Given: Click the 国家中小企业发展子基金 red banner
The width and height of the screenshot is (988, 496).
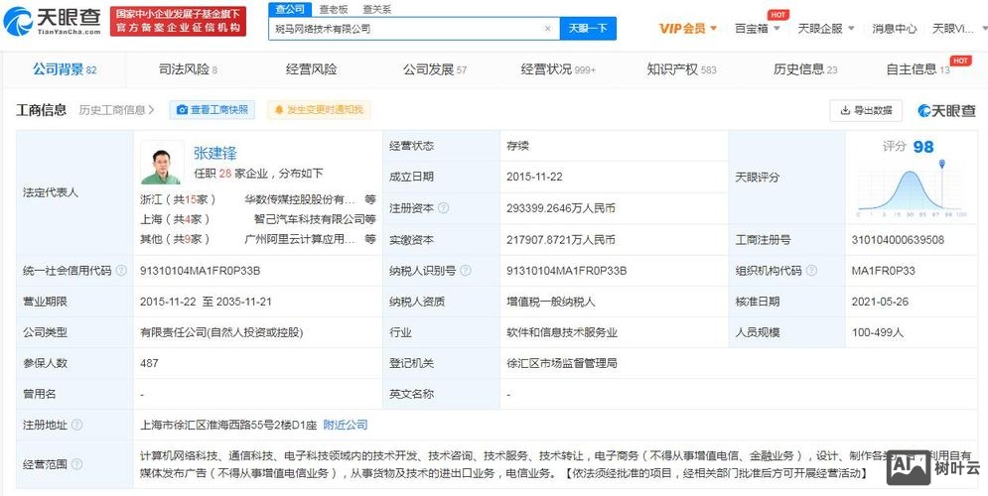Looking at the screenshot, I should [x=178, y=22].
